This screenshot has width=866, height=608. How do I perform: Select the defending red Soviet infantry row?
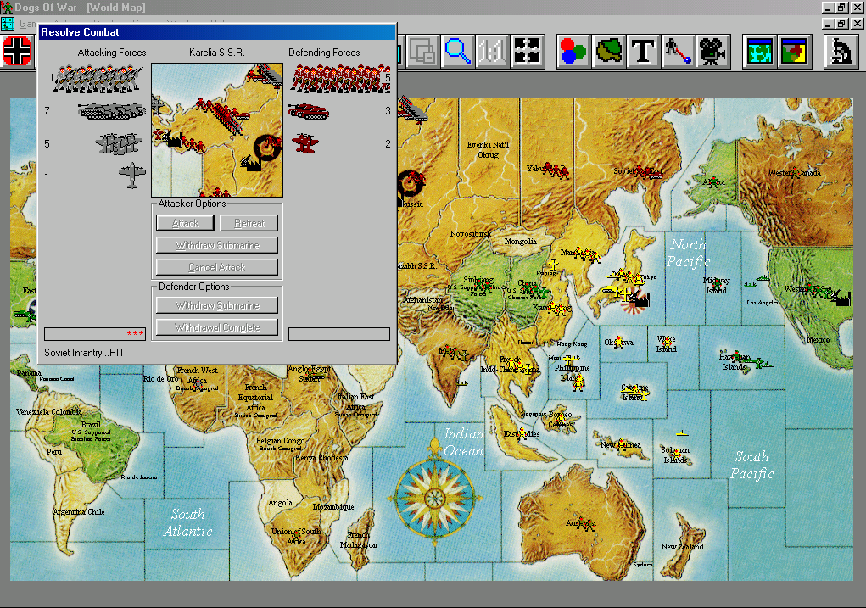pos(340,78)
